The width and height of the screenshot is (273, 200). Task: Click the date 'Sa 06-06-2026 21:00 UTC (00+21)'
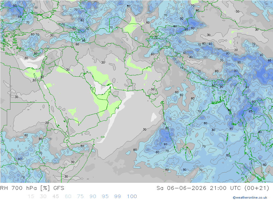click(x=213, y=188)
